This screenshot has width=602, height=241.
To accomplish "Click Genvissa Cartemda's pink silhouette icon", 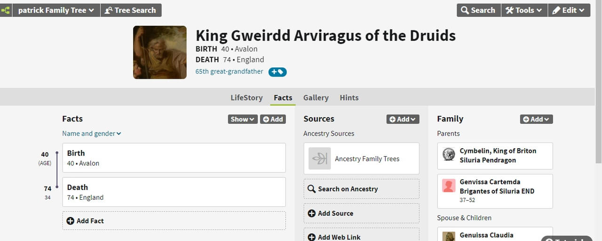I will coord(449,186).
